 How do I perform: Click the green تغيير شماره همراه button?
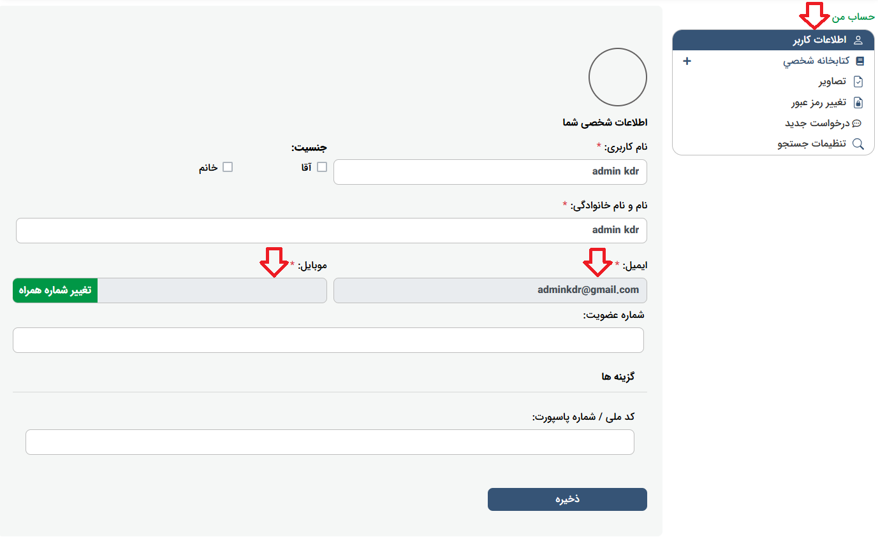click(x=55, y=290)
